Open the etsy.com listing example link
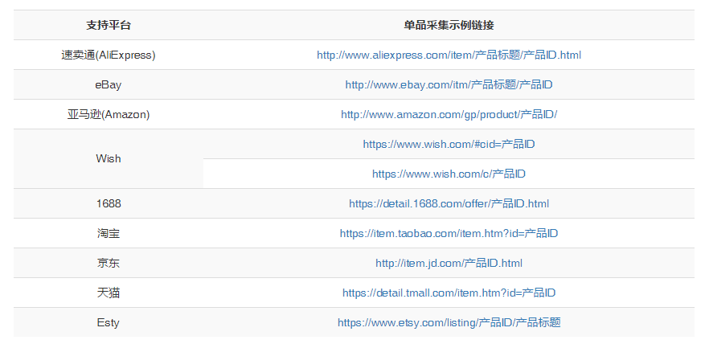Image resolution: width=705 pixels, height=348 pixels. tap(449, 322)
